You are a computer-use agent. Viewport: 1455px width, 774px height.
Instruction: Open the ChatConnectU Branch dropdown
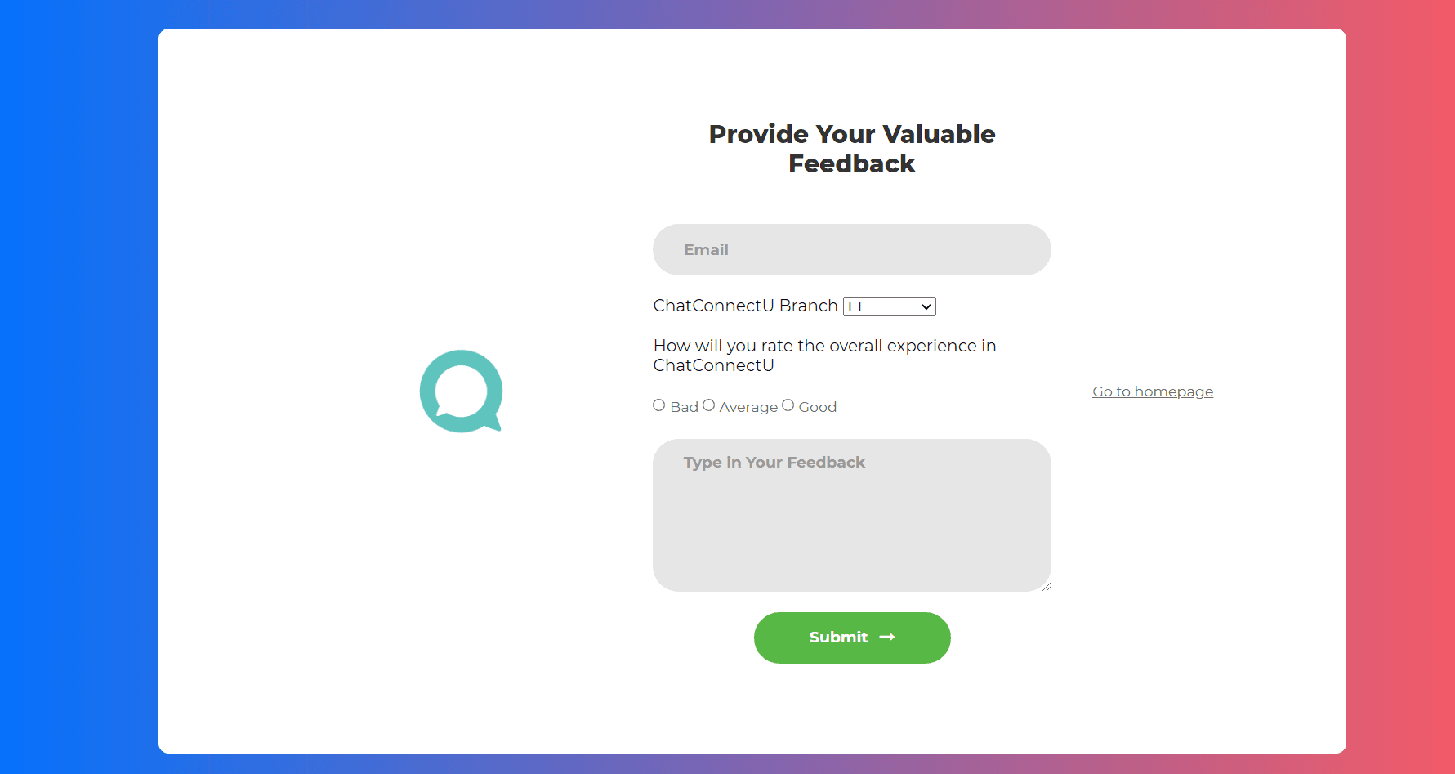click(889, 306)
